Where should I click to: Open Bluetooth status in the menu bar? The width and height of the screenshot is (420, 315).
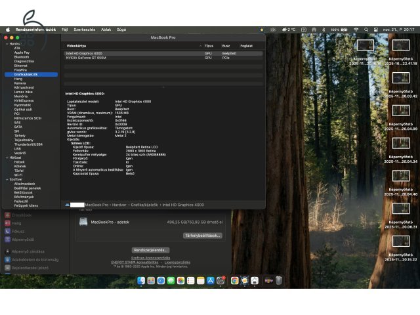[x=324, y=30]
